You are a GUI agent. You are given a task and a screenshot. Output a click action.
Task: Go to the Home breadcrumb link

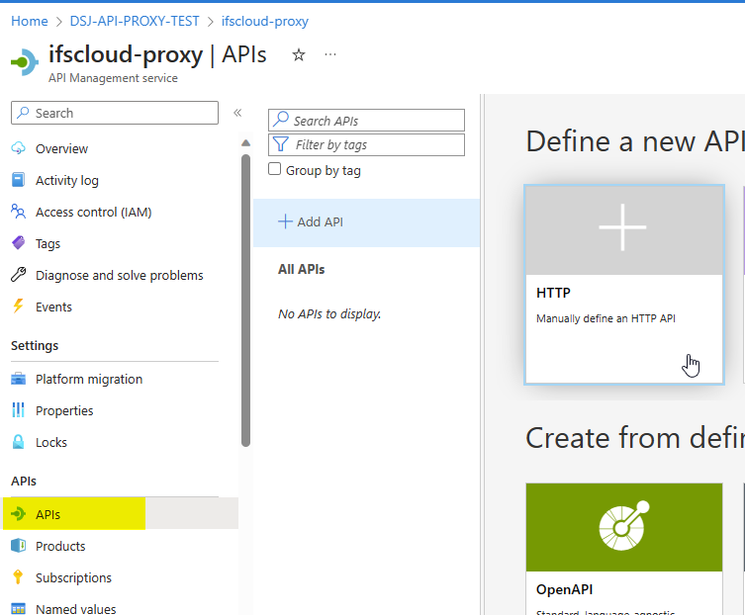click(x=29, y=21)
